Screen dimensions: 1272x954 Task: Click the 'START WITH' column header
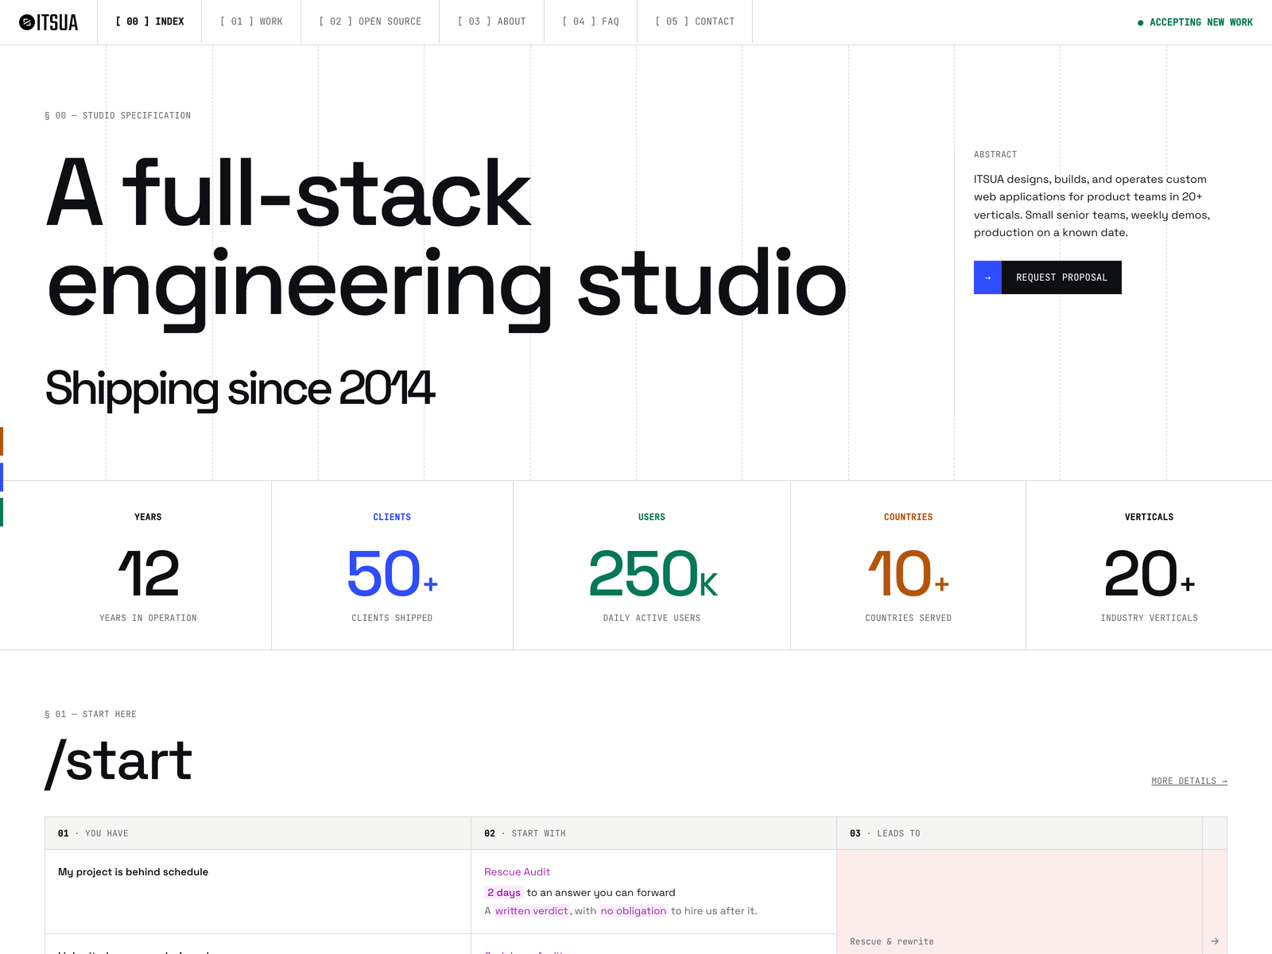(653, 833)
